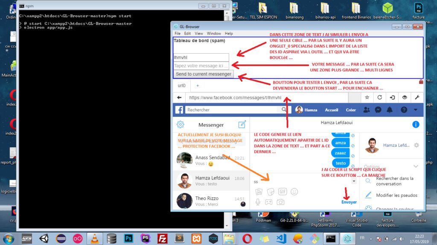Open the Window menu
The height and width of the screenshot is (245, 437).
(x=214, y=33)
